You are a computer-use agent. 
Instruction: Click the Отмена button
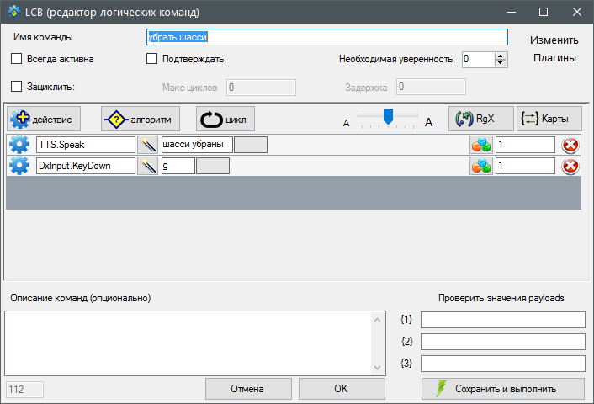[248, 389]
